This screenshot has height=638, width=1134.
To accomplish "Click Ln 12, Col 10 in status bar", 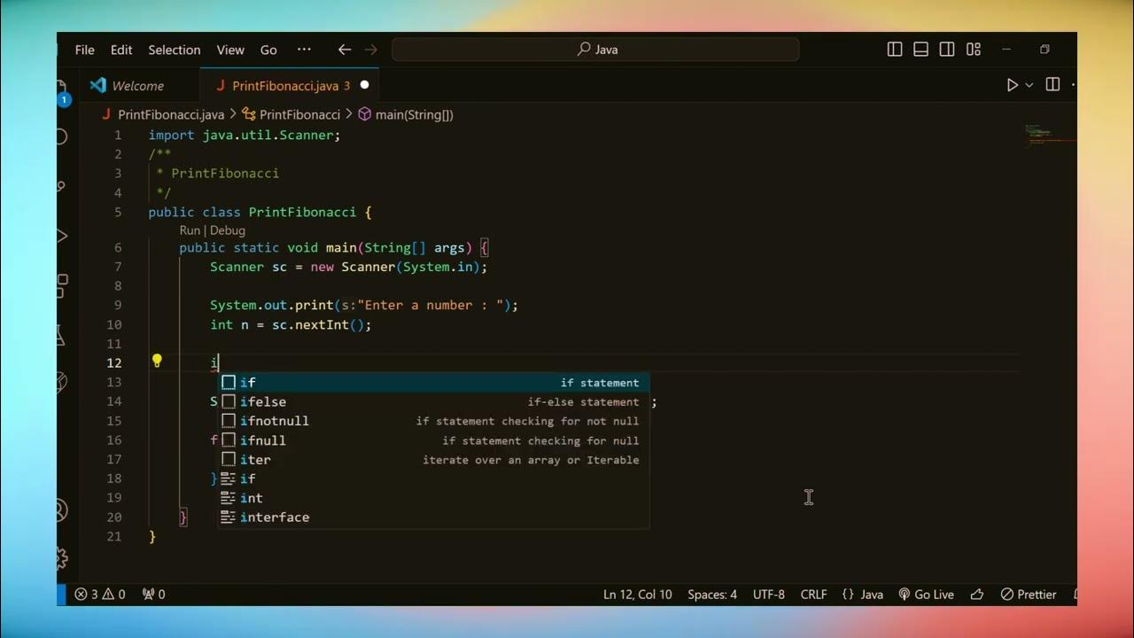I will [638, 595].
